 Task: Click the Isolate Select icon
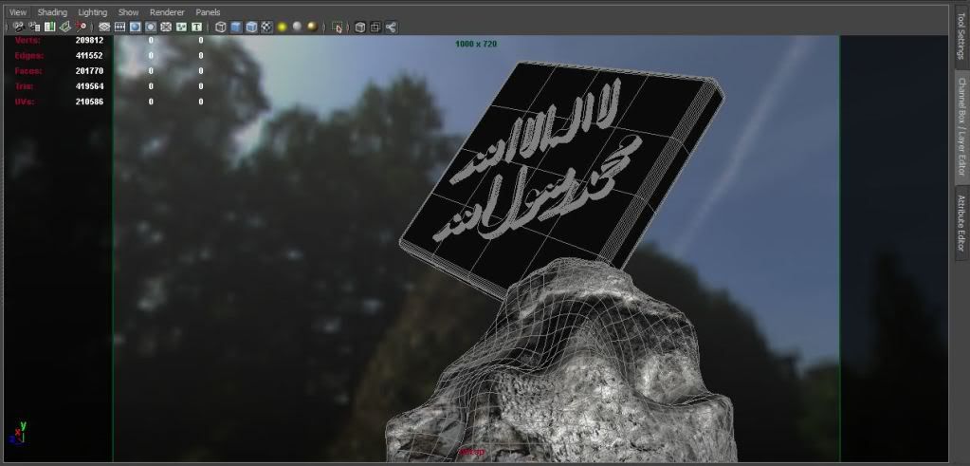click(x=338, y=27)
